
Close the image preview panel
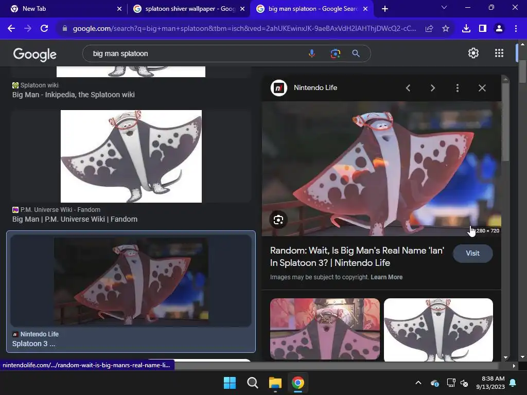482,88
